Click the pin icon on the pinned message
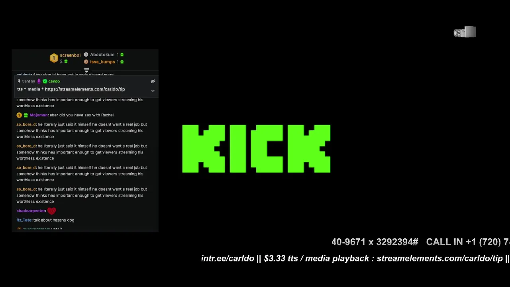510x287 pixels. (x=19, y=81)
